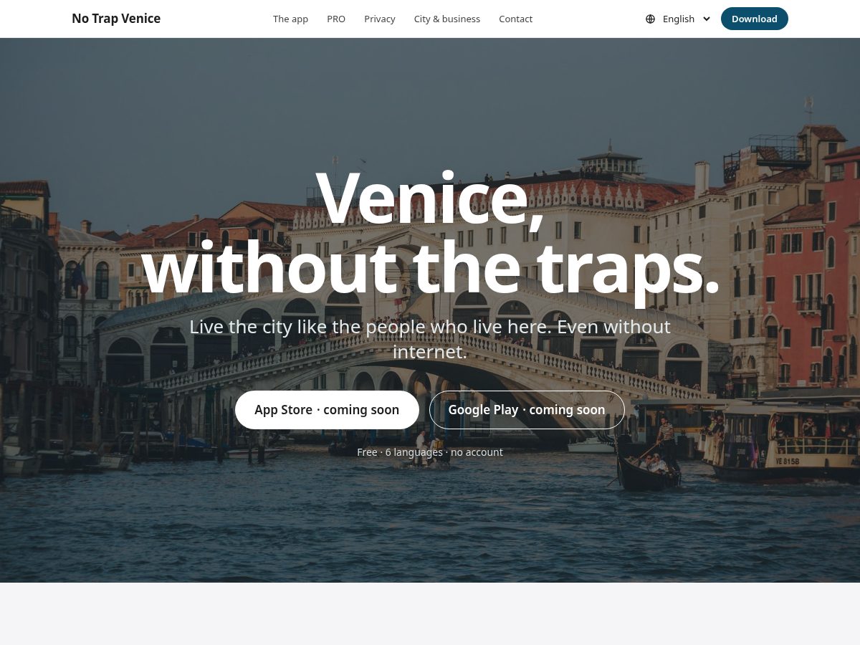This screenshot has height=645, width=860.
Task: Click the "Live the city like the people" subtitle
Action: (430, 339)
